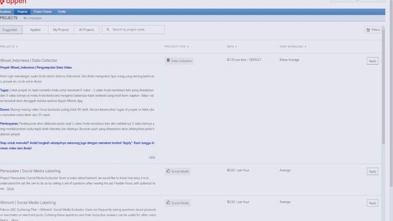Apply to the Persoukee Social Media Labeling project

pyautogui.click(x=373, y=171)
